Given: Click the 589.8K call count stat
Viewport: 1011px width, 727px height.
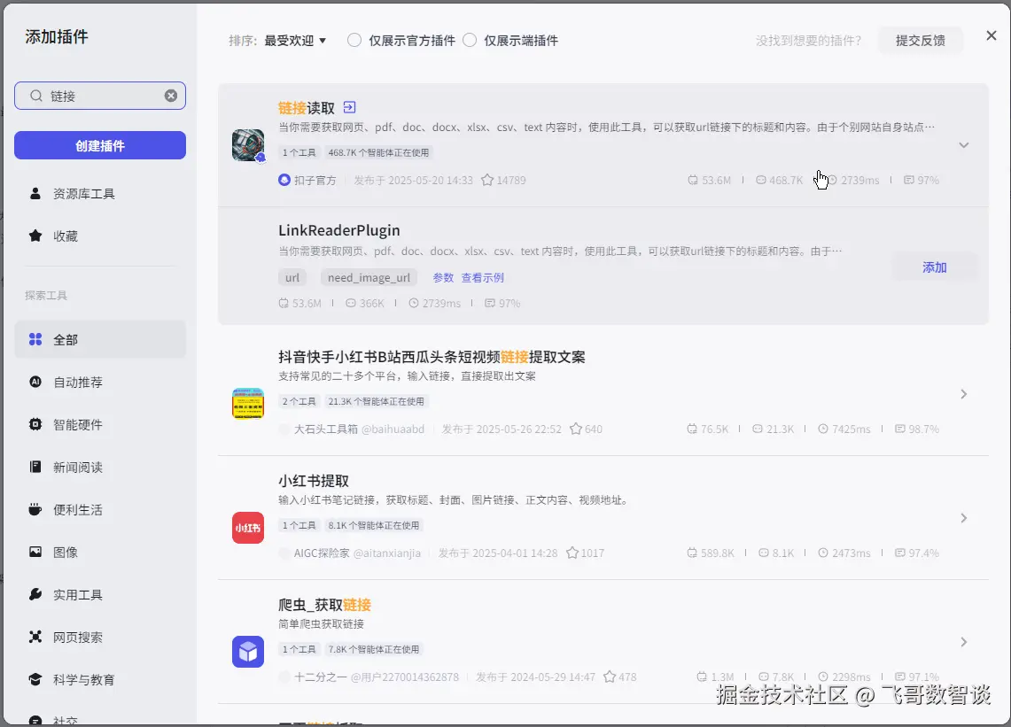Looking at the screenshot, I should tap(711, 553).
